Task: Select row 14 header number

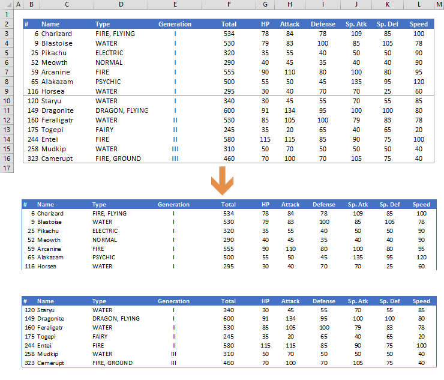Action: 7,139
